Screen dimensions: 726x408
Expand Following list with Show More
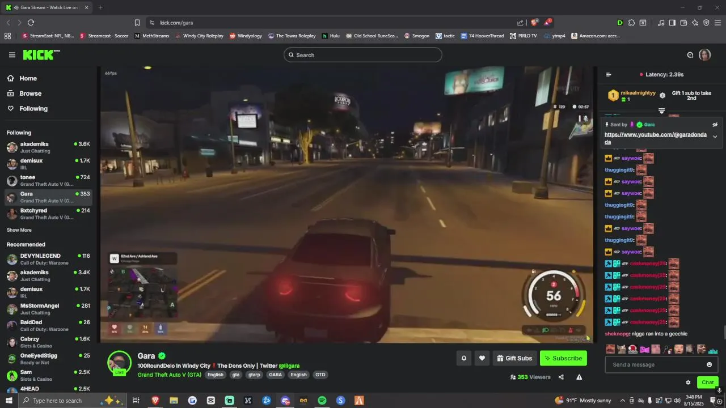19,230
